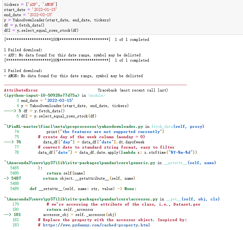This screenshot has width=243, height=230.
Task: Click the AXP no data found message
Action: click(72, 55)
